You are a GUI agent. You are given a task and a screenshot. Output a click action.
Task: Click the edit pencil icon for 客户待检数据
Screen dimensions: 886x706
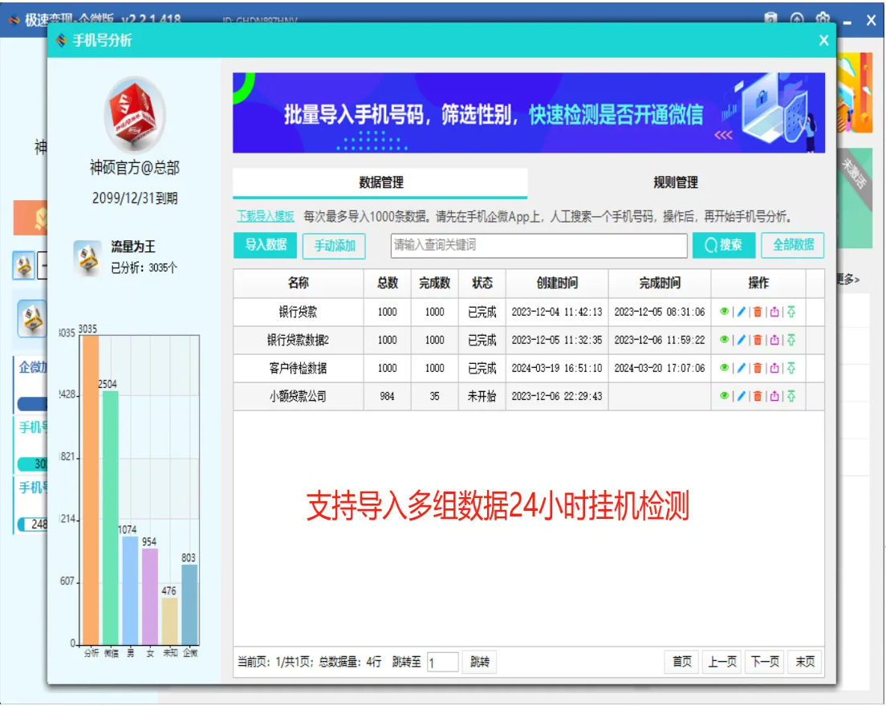click(741, 369)
